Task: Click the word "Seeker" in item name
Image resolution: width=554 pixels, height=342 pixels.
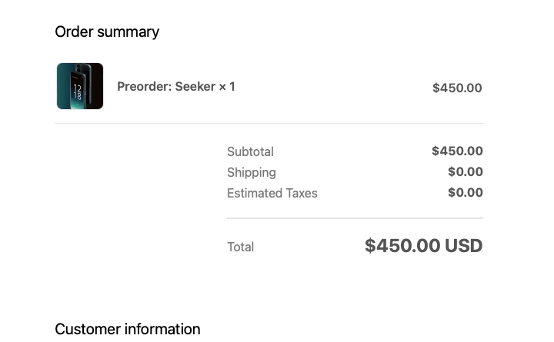Action: coord(195,87)
